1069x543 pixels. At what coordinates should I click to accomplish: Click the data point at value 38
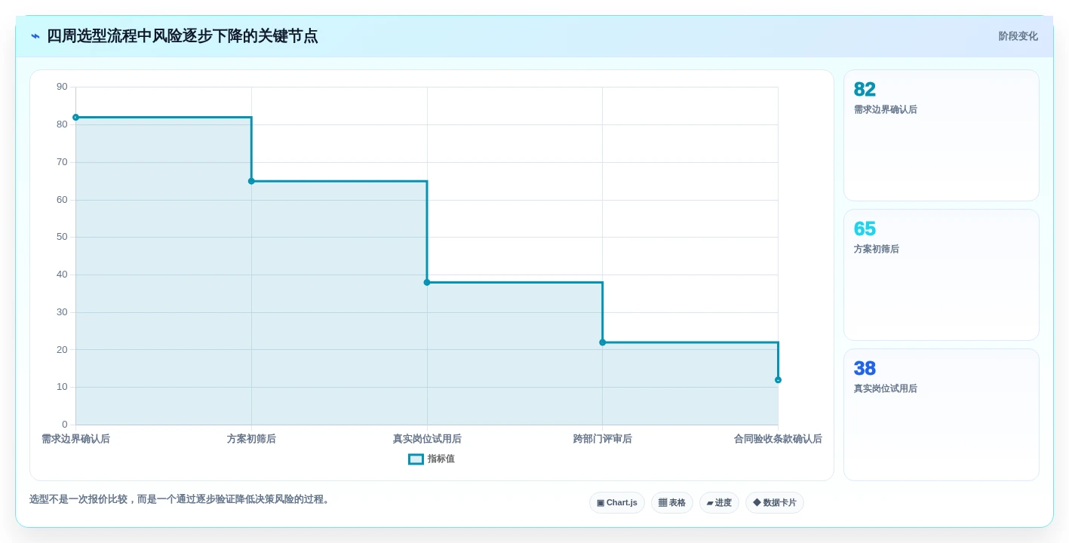pyautogui.click(x=427, y=282)
